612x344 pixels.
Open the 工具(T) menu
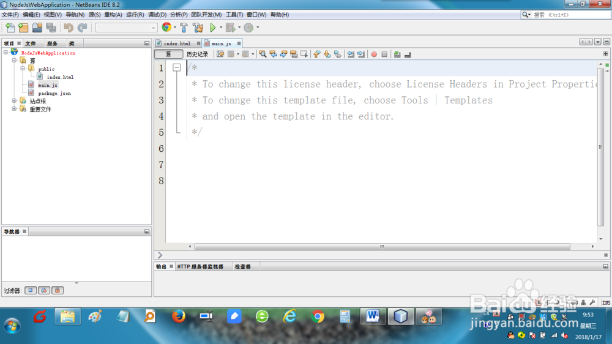click(234, 15)
